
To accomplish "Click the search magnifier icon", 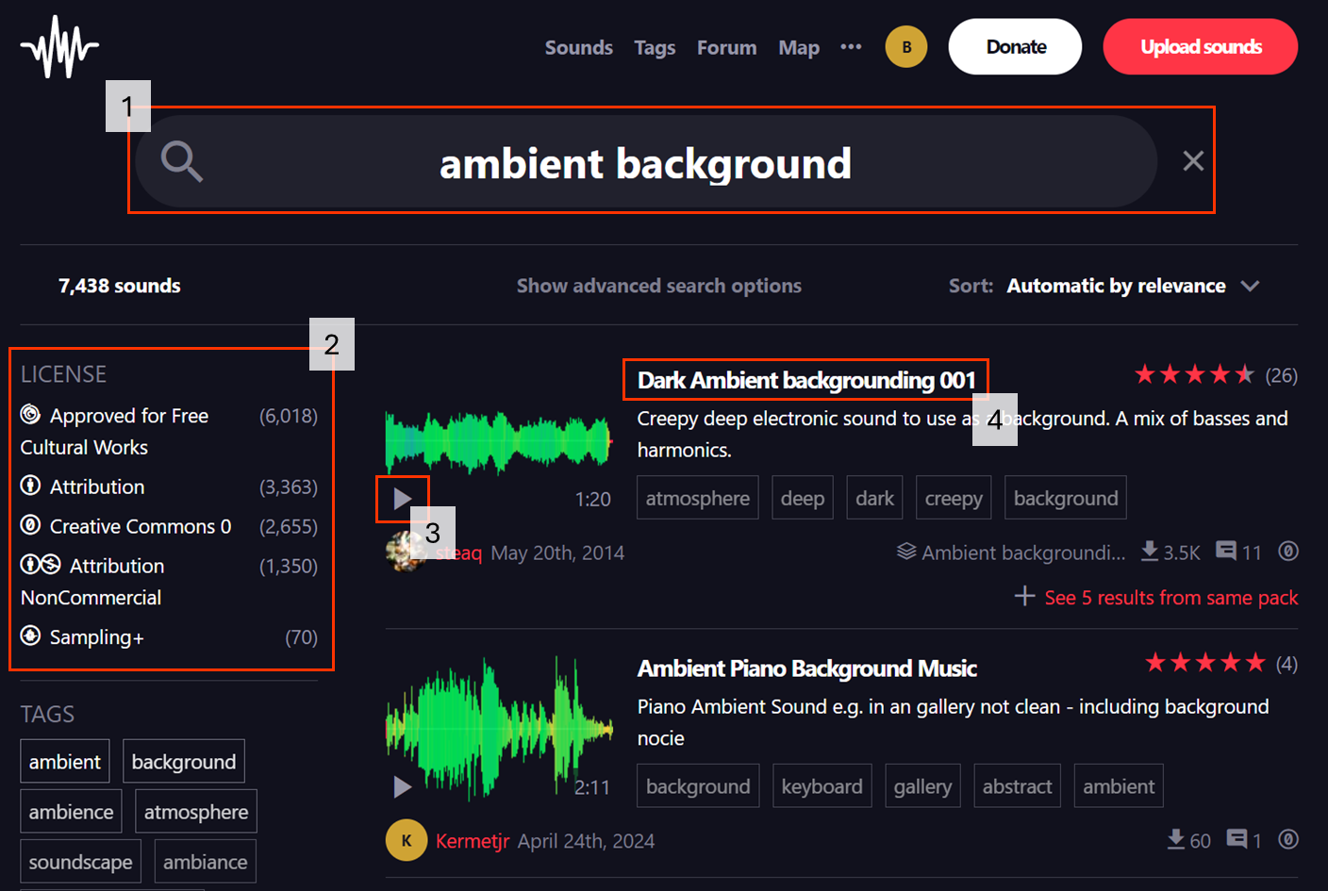I will [181, 161].
